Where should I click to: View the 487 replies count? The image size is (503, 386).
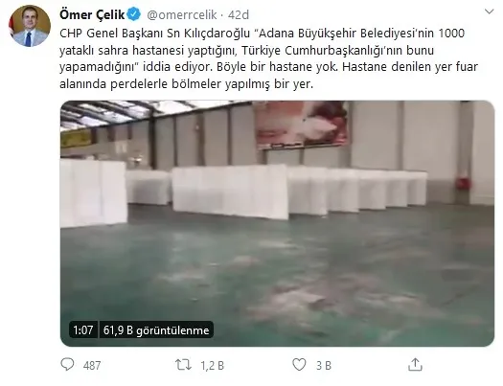pyautogui.click(x=92, y=366)
